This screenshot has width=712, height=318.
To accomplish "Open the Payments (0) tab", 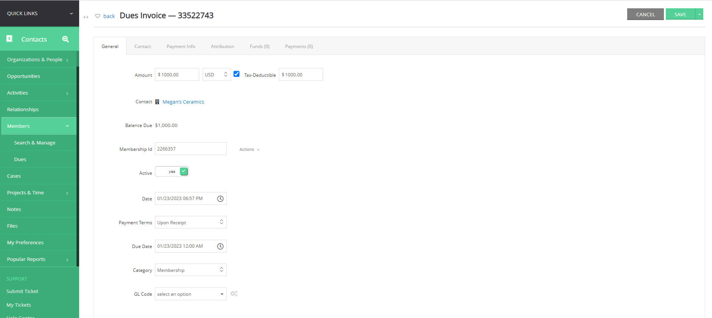I will point(299,46).
